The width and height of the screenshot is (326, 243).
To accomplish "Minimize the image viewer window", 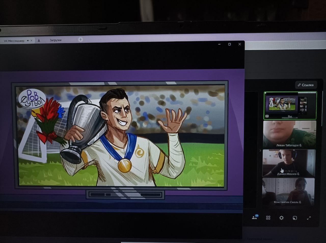I will [x=220, y=44].
